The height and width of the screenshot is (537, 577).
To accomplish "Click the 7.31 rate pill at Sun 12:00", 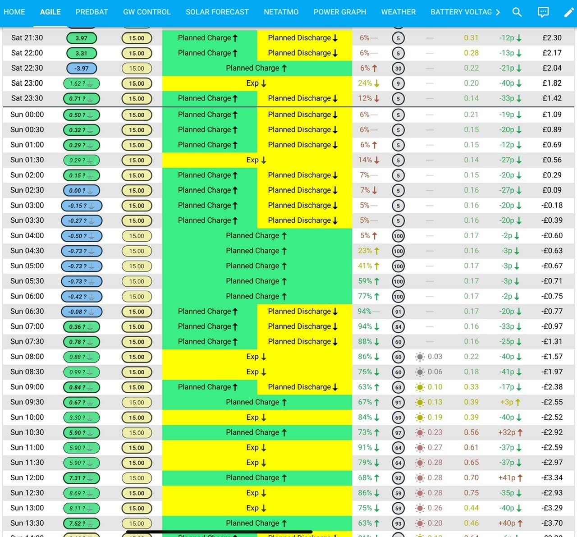I will [82, 478].
